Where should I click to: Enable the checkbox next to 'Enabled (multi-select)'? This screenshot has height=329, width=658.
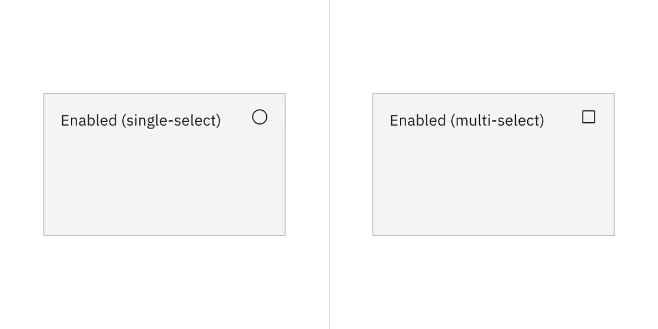(x=588, y=117)
